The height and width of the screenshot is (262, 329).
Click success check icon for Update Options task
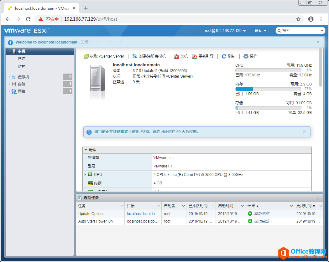[250, 213]
